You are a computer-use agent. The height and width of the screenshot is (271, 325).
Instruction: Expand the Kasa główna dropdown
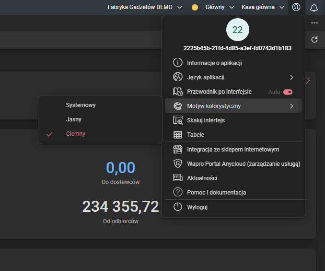pos(263,7)
